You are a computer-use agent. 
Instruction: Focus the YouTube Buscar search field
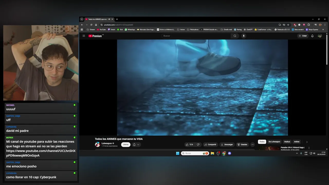pyautogui.click(x=197, y=36)
